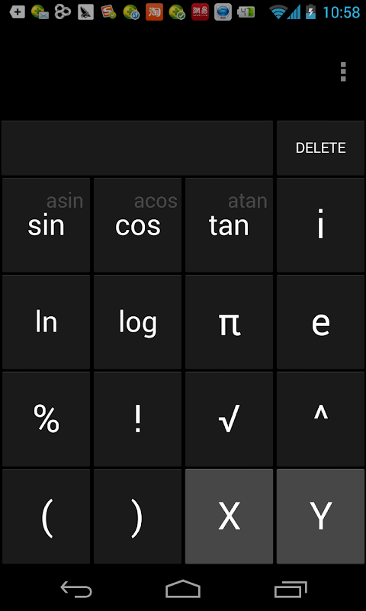This screenshot has height=611, width=366.
Task: Click the DELETE button
Action: click(x=320, y=148)
